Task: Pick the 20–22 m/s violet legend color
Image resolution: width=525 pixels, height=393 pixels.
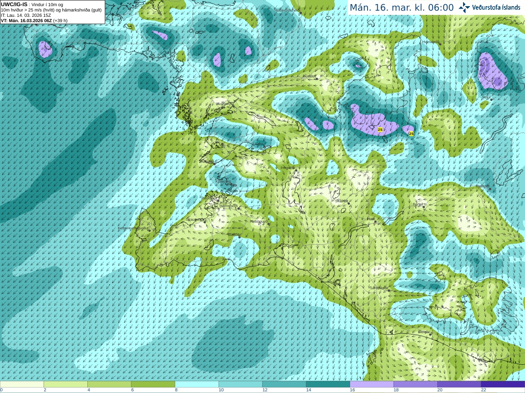Action: [459, 384]
